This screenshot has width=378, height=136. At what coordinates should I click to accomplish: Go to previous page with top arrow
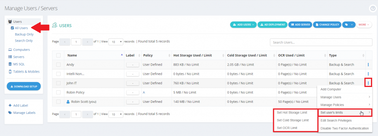pos(65,42)
